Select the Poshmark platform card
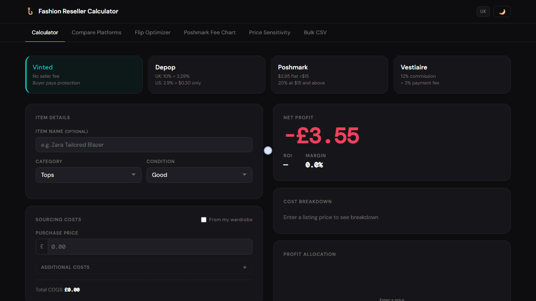Viewport: 536px width, 301px height. 329,74
